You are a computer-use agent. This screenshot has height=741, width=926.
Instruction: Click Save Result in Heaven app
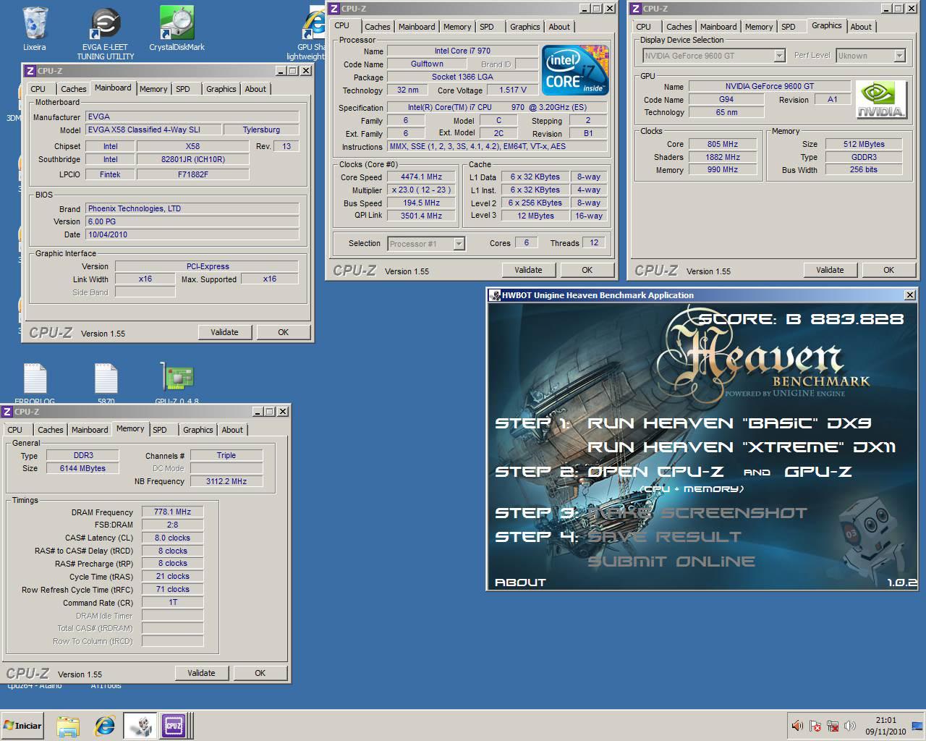(664, 537)
